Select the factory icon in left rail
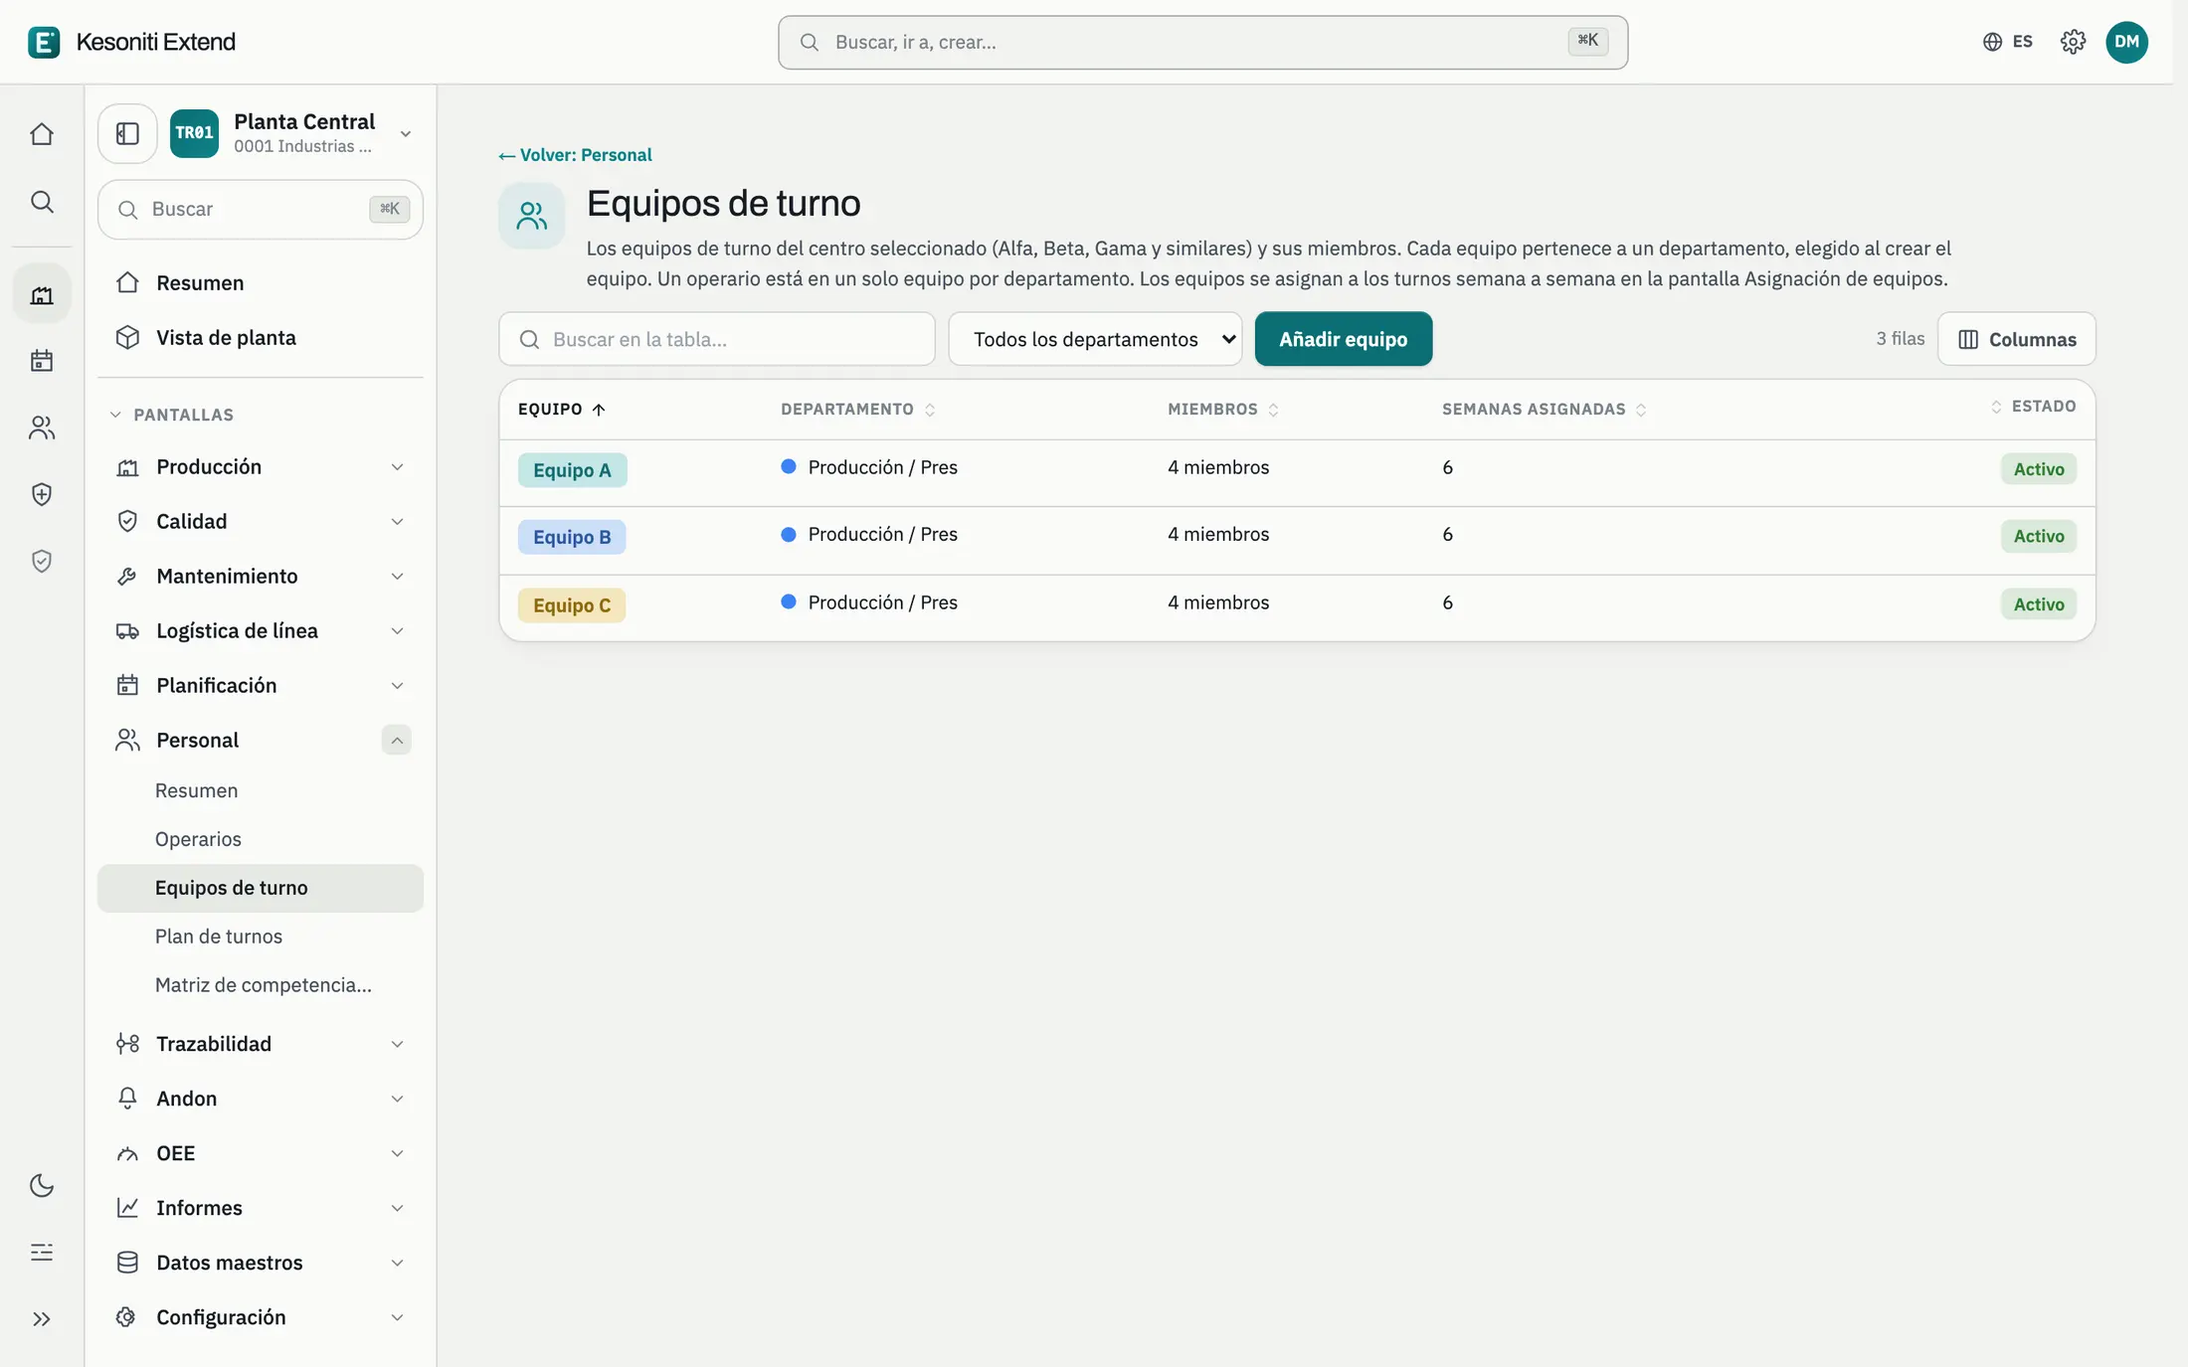Screen dimensions: 2188x1367 tap(42, 294)
